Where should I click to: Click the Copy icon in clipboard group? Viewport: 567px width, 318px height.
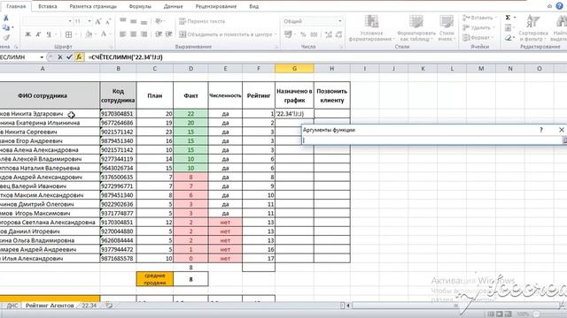[6, 27]
